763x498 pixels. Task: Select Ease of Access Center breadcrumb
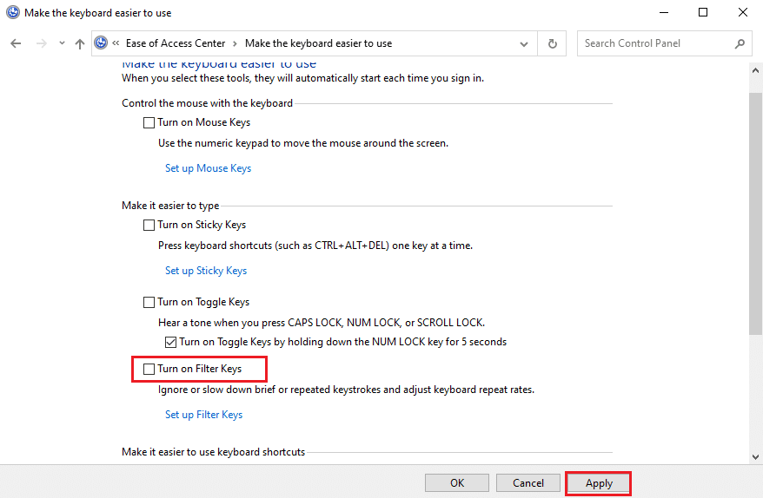[175, 43]
